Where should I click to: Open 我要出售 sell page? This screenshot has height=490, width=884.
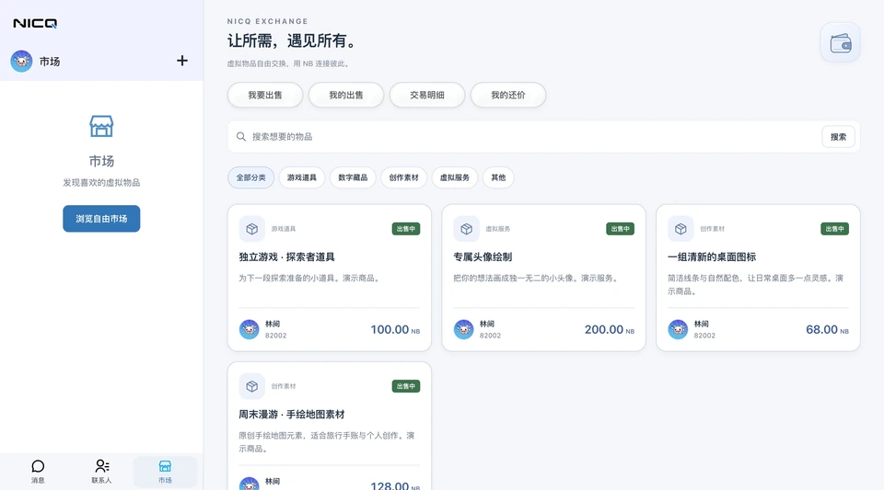(x=265, y=95)
